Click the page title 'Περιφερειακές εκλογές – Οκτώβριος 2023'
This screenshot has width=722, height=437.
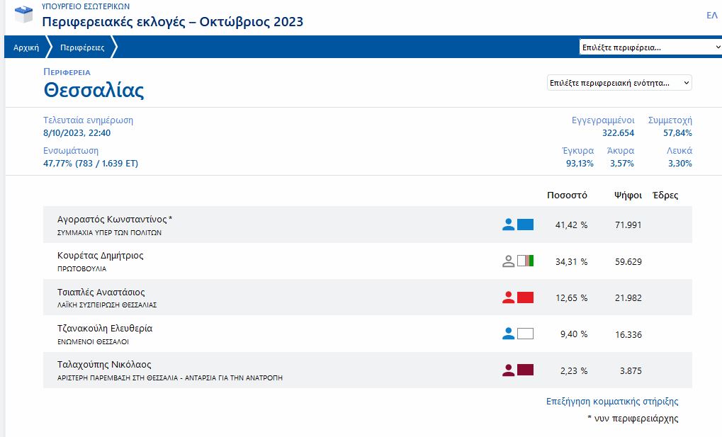pos(173,21)
